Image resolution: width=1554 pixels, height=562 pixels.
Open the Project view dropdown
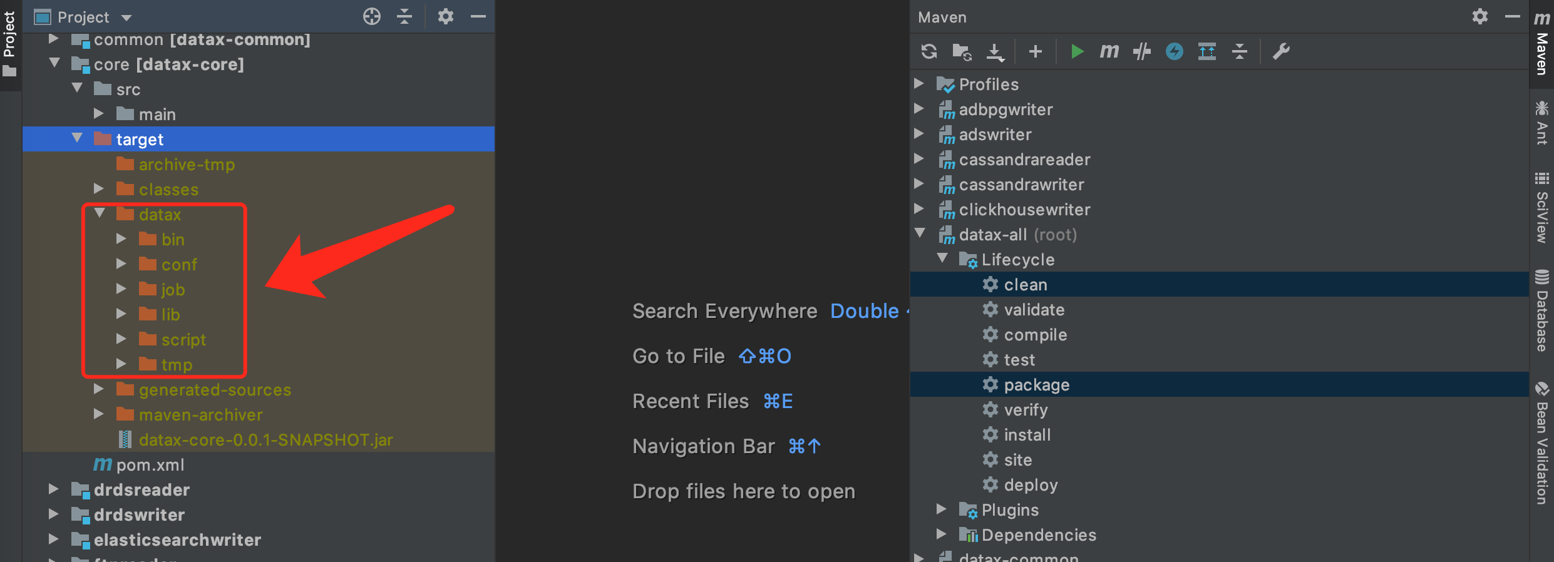coord(126,18)
